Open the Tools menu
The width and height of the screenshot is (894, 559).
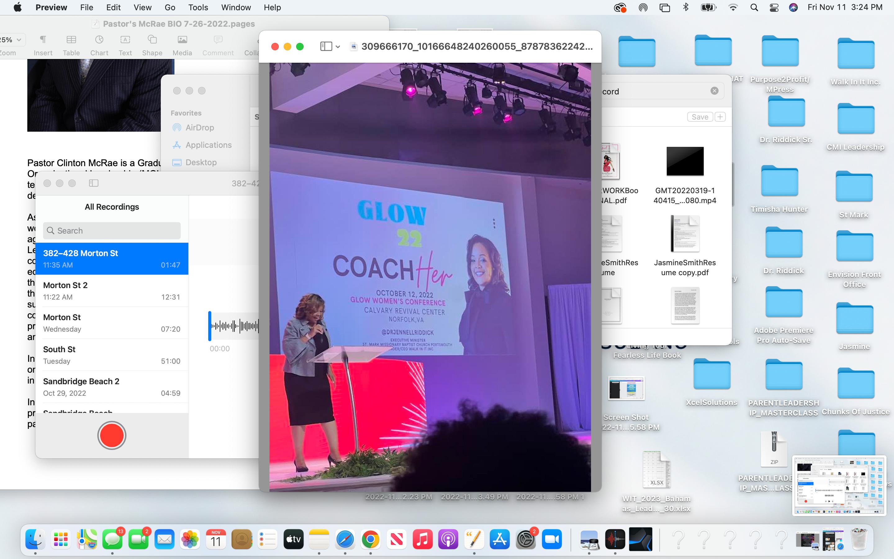point(198,7)
